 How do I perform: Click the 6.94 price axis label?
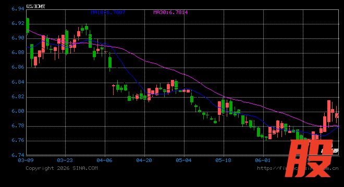[x=18, y=9]
